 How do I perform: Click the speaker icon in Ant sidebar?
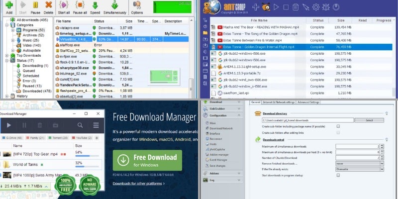coord(205,52)
